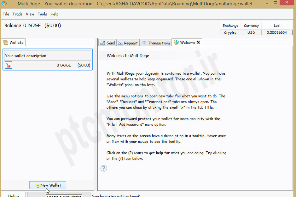Click the wallet's ($0.00) value
This screenshot has width=296, height=197.
click(84, 65)
